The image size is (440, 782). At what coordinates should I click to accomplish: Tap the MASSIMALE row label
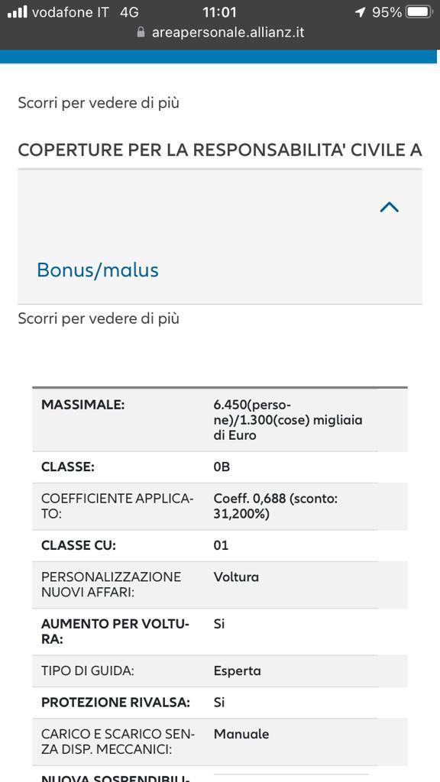[x=82, y=405]
